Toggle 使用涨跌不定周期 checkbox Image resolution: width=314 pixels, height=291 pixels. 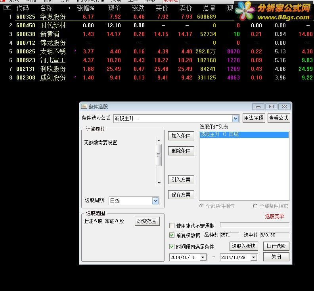[x=172, y=225]
